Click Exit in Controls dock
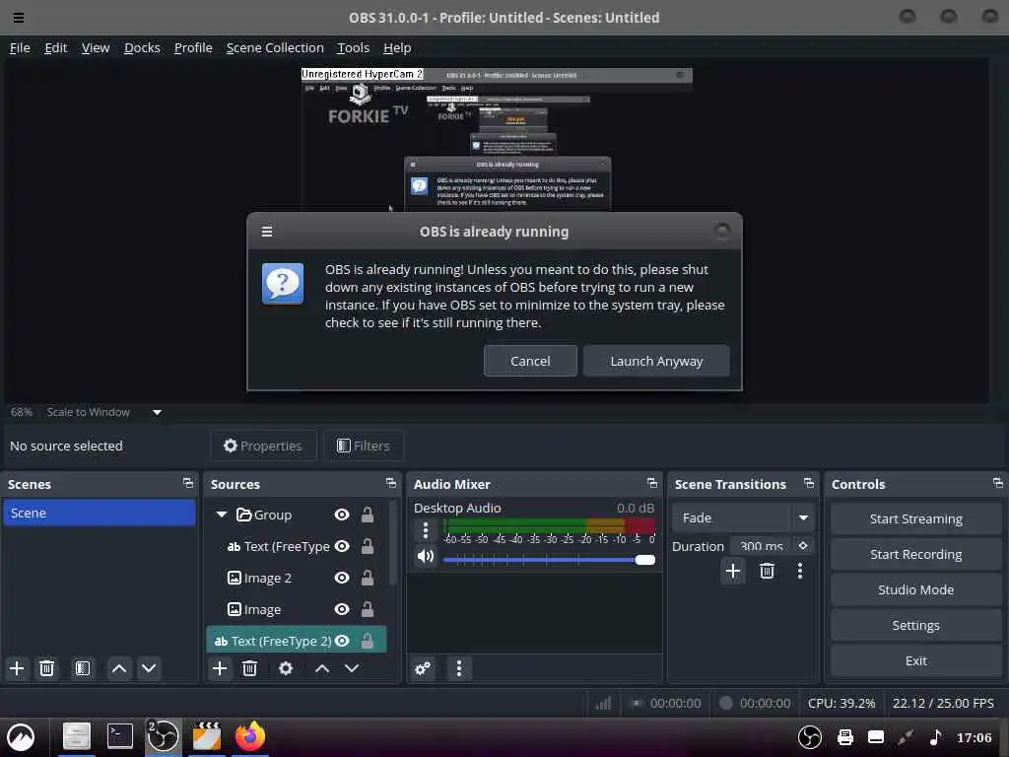 (x=915, y=660)
